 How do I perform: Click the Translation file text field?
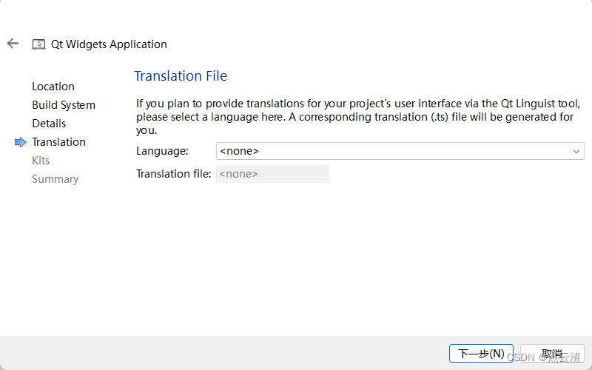[272, 174]
